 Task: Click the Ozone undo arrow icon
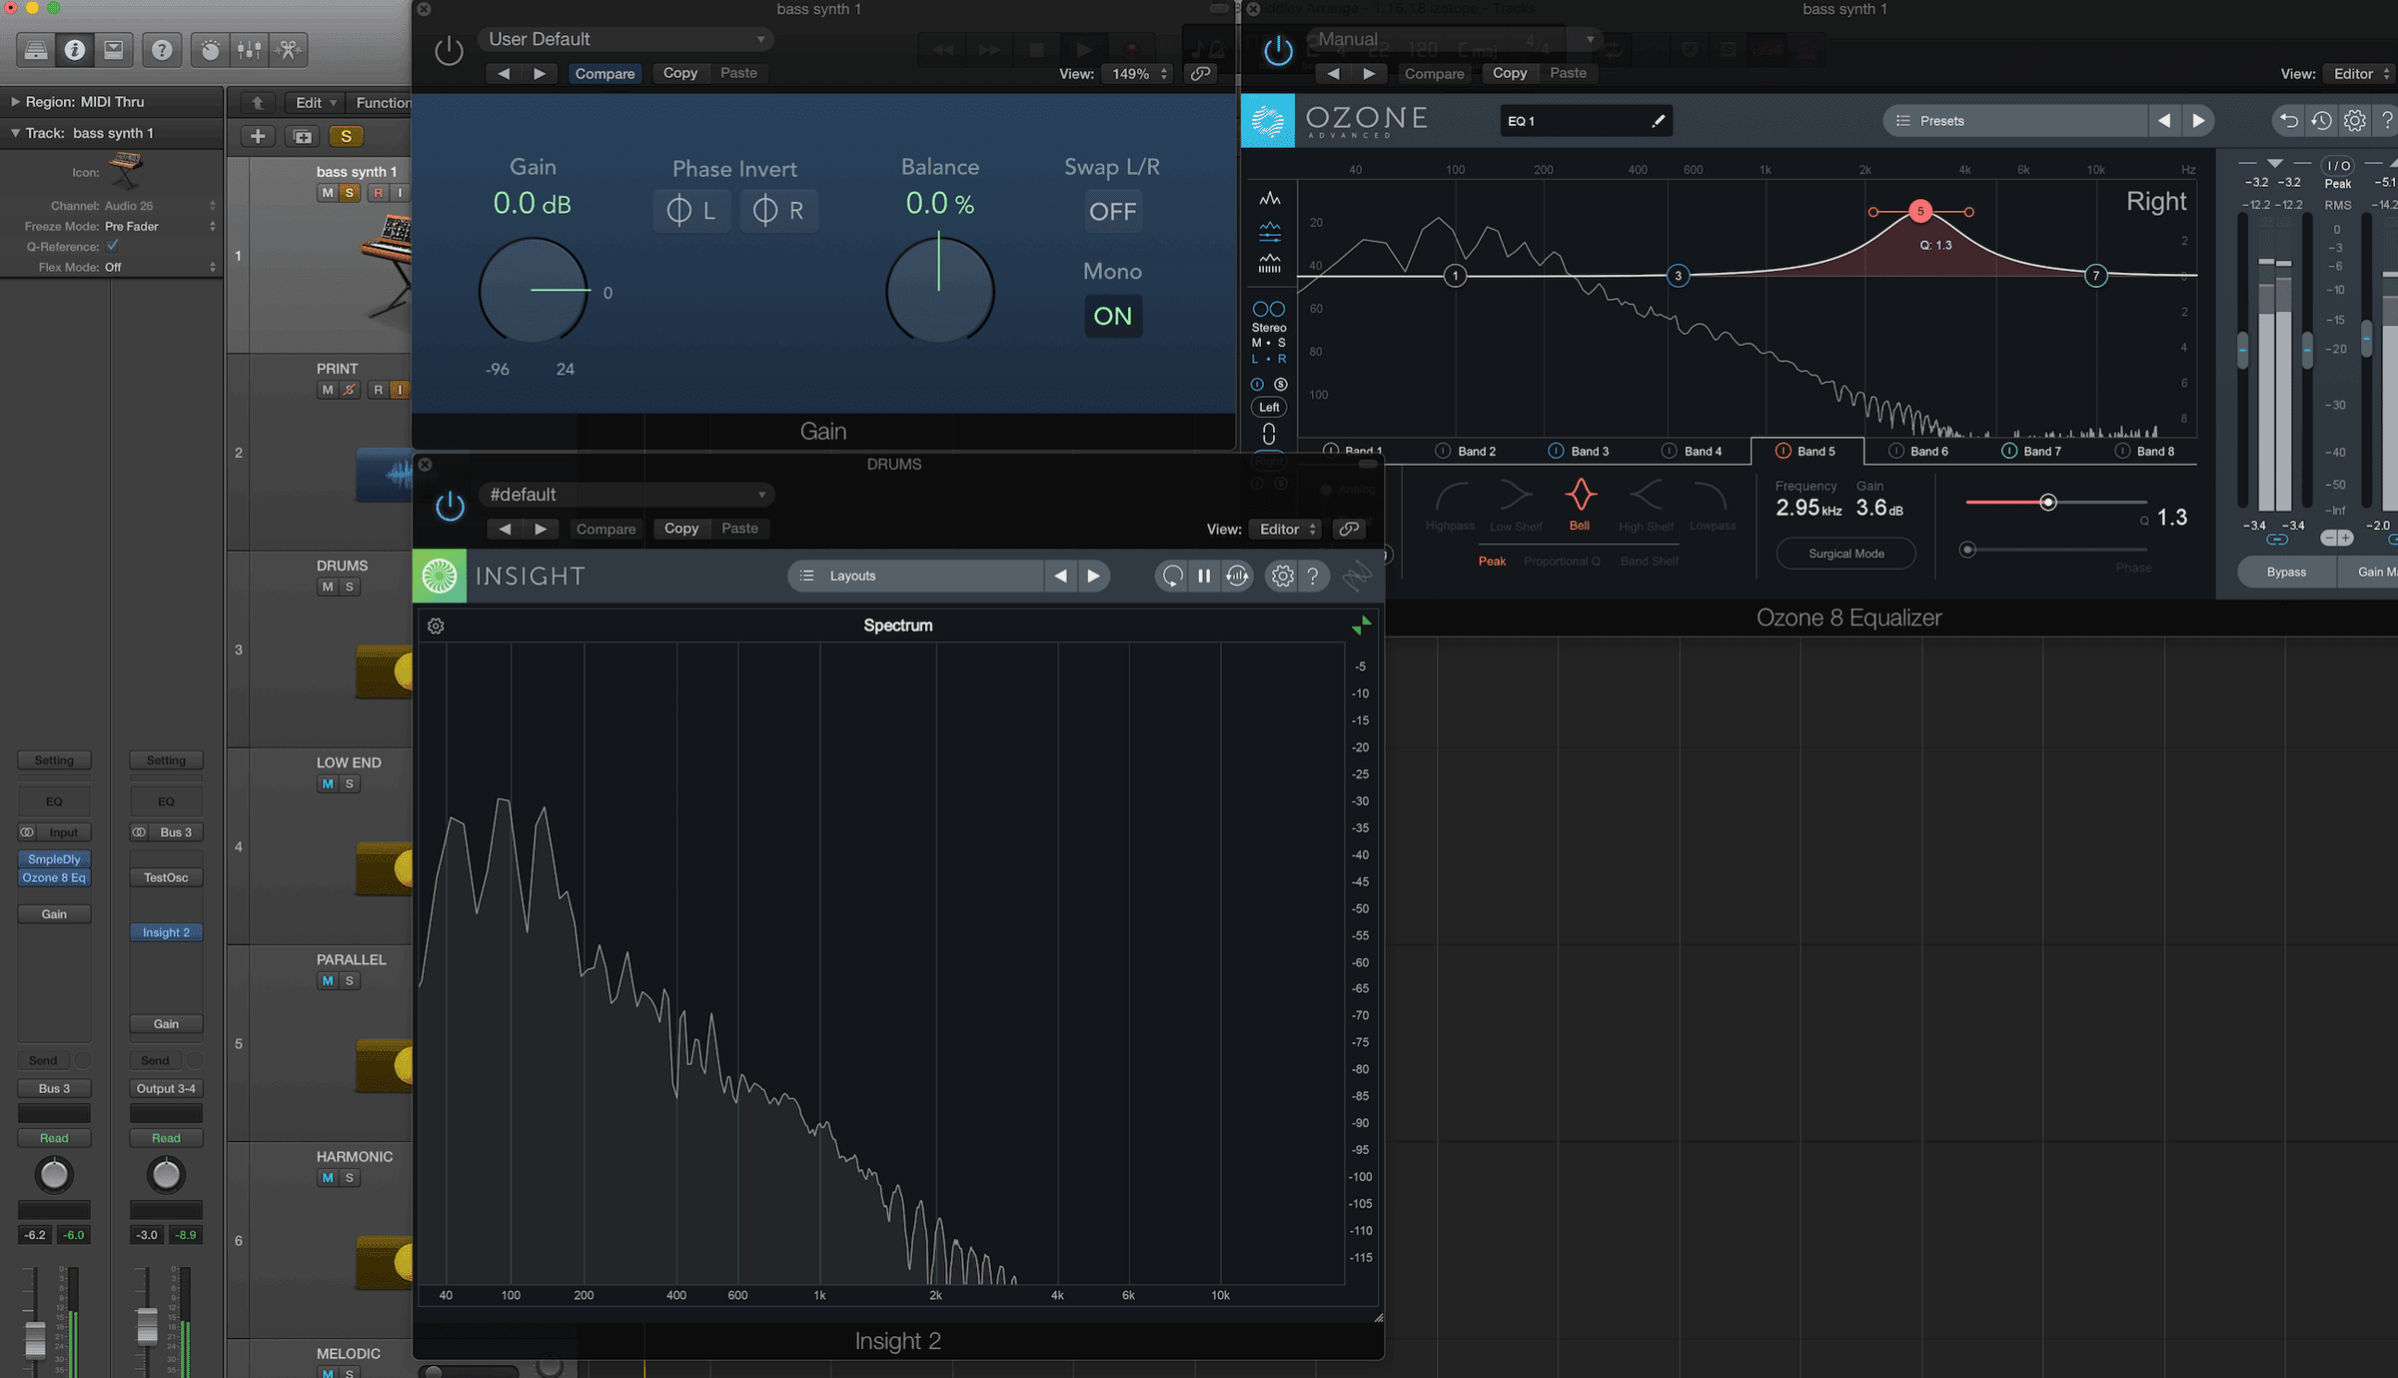click(2288, 121)
